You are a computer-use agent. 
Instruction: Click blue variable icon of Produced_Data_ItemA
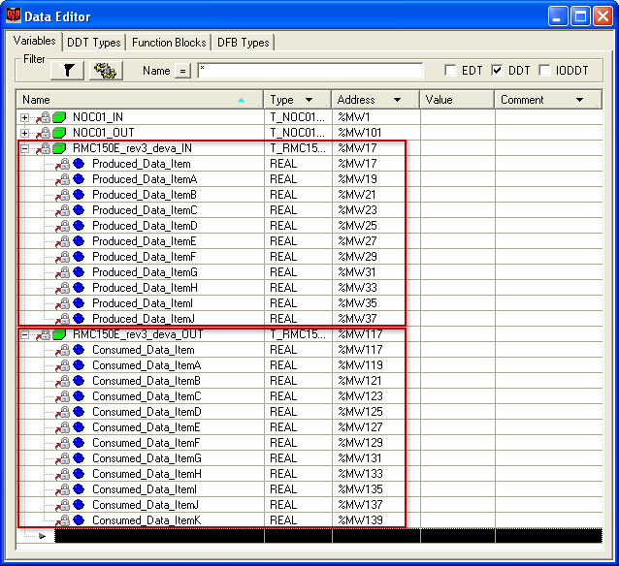79,179
